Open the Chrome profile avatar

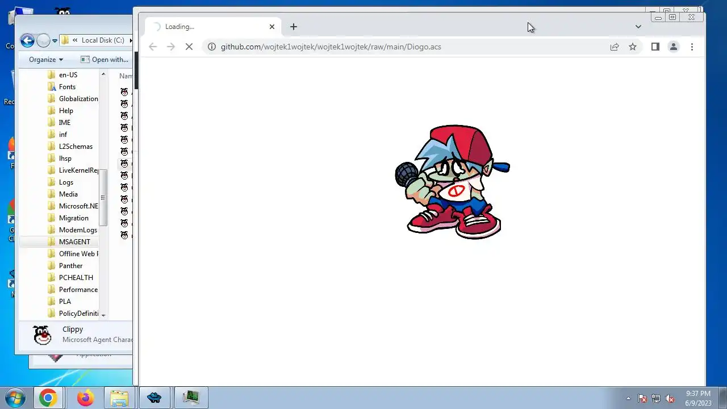tap(674, 47)
